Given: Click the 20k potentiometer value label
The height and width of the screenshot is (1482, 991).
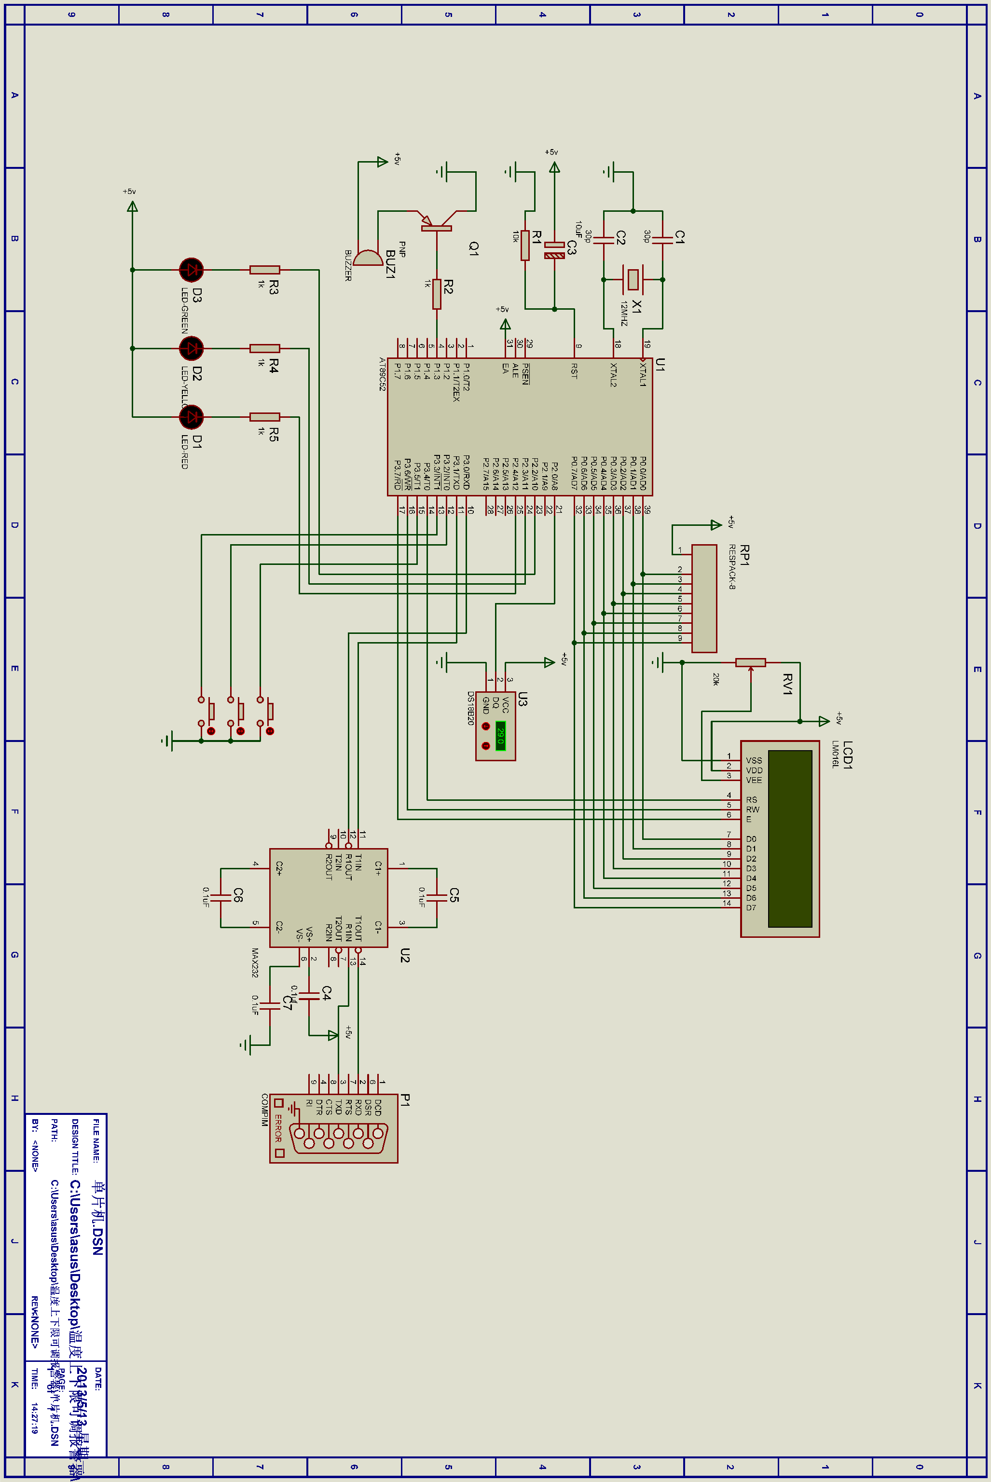Looking at the screenshot, I should coord(716,679).
